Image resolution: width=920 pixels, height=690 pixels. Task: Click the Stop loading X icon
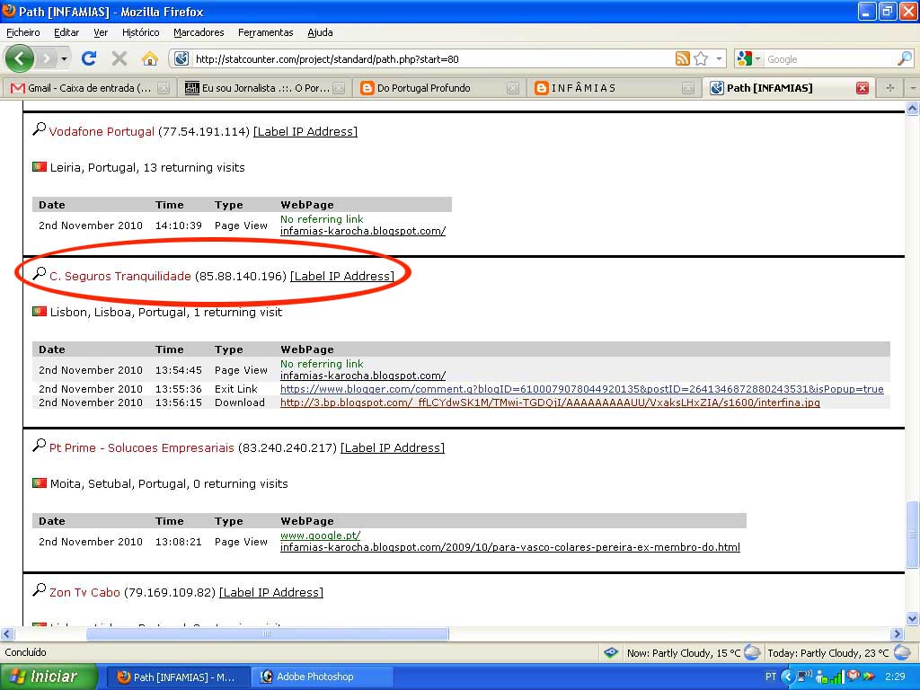119,58
